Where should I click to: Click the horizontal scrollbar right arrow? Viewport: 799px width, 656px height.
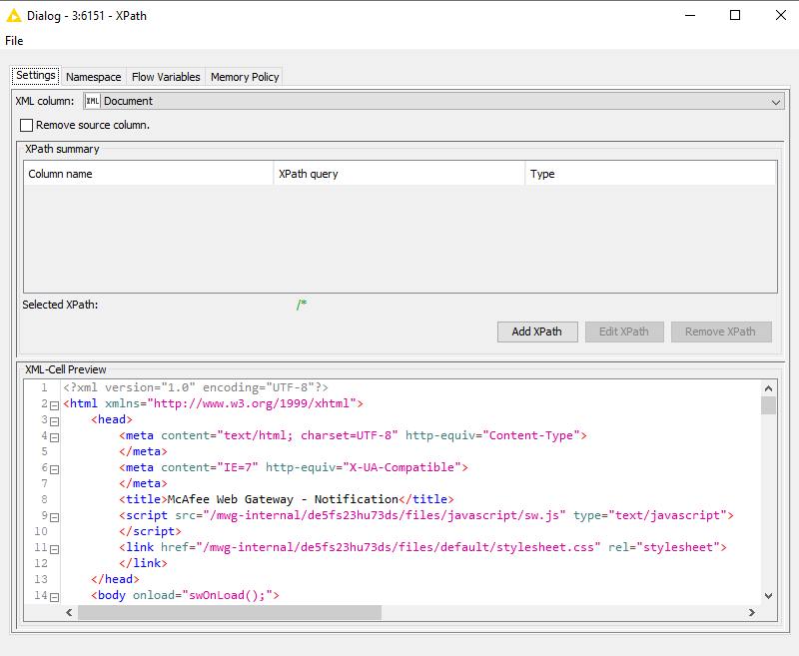point(752,613)
